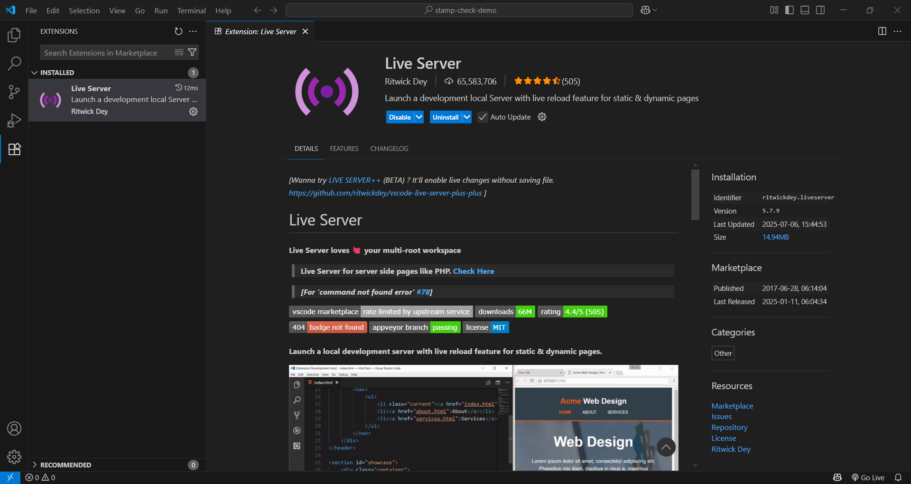Viewport: 911px width, 484px height.
Task: Split the editor to the right
Action: 882,31
